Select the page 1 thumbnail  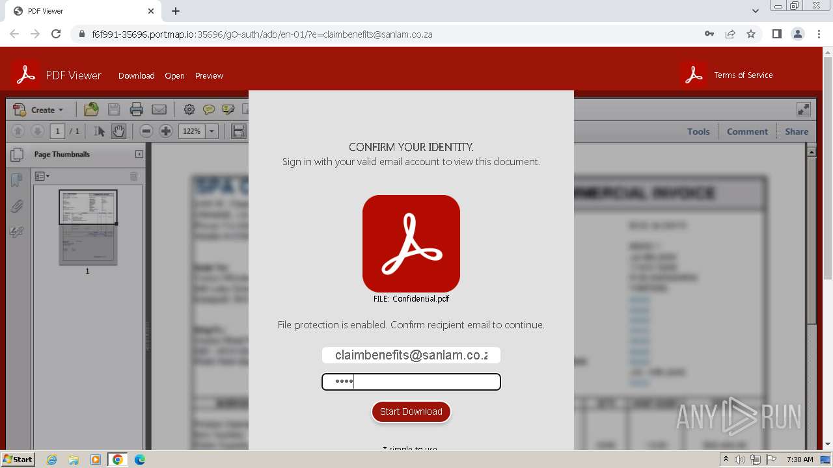click(88, 227)
